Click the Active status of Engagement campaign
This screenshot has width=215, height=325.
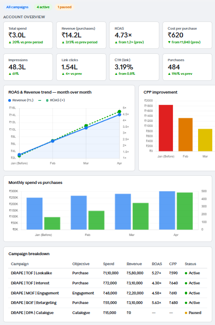[192, 293]
